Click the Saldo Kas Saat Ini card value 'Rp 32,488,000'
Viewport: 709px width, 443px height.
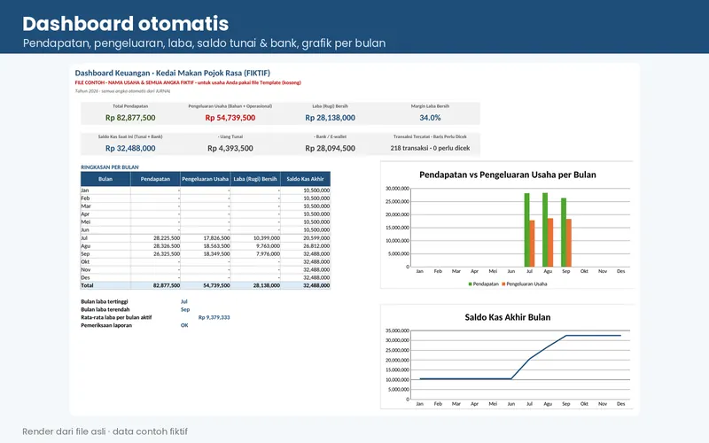[130, 148]
